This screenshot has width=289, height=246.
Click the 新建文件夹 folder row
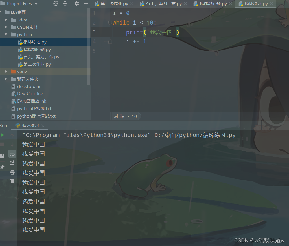point(45,79)
